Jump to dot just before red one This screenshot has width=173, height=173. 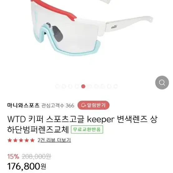click(77, 86)
